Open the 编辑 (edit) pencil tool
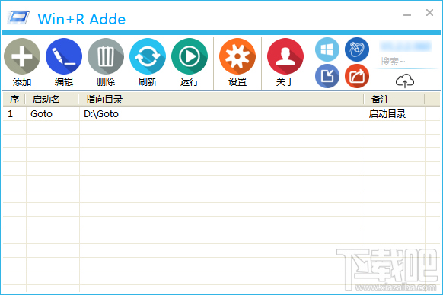The height and width of the screenshot is (295, 443). (64, 56)
